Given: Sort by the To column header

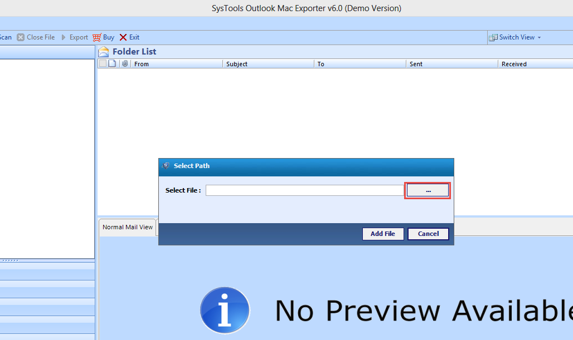Looking at the screenshot, I should click(x=360, y=64).
